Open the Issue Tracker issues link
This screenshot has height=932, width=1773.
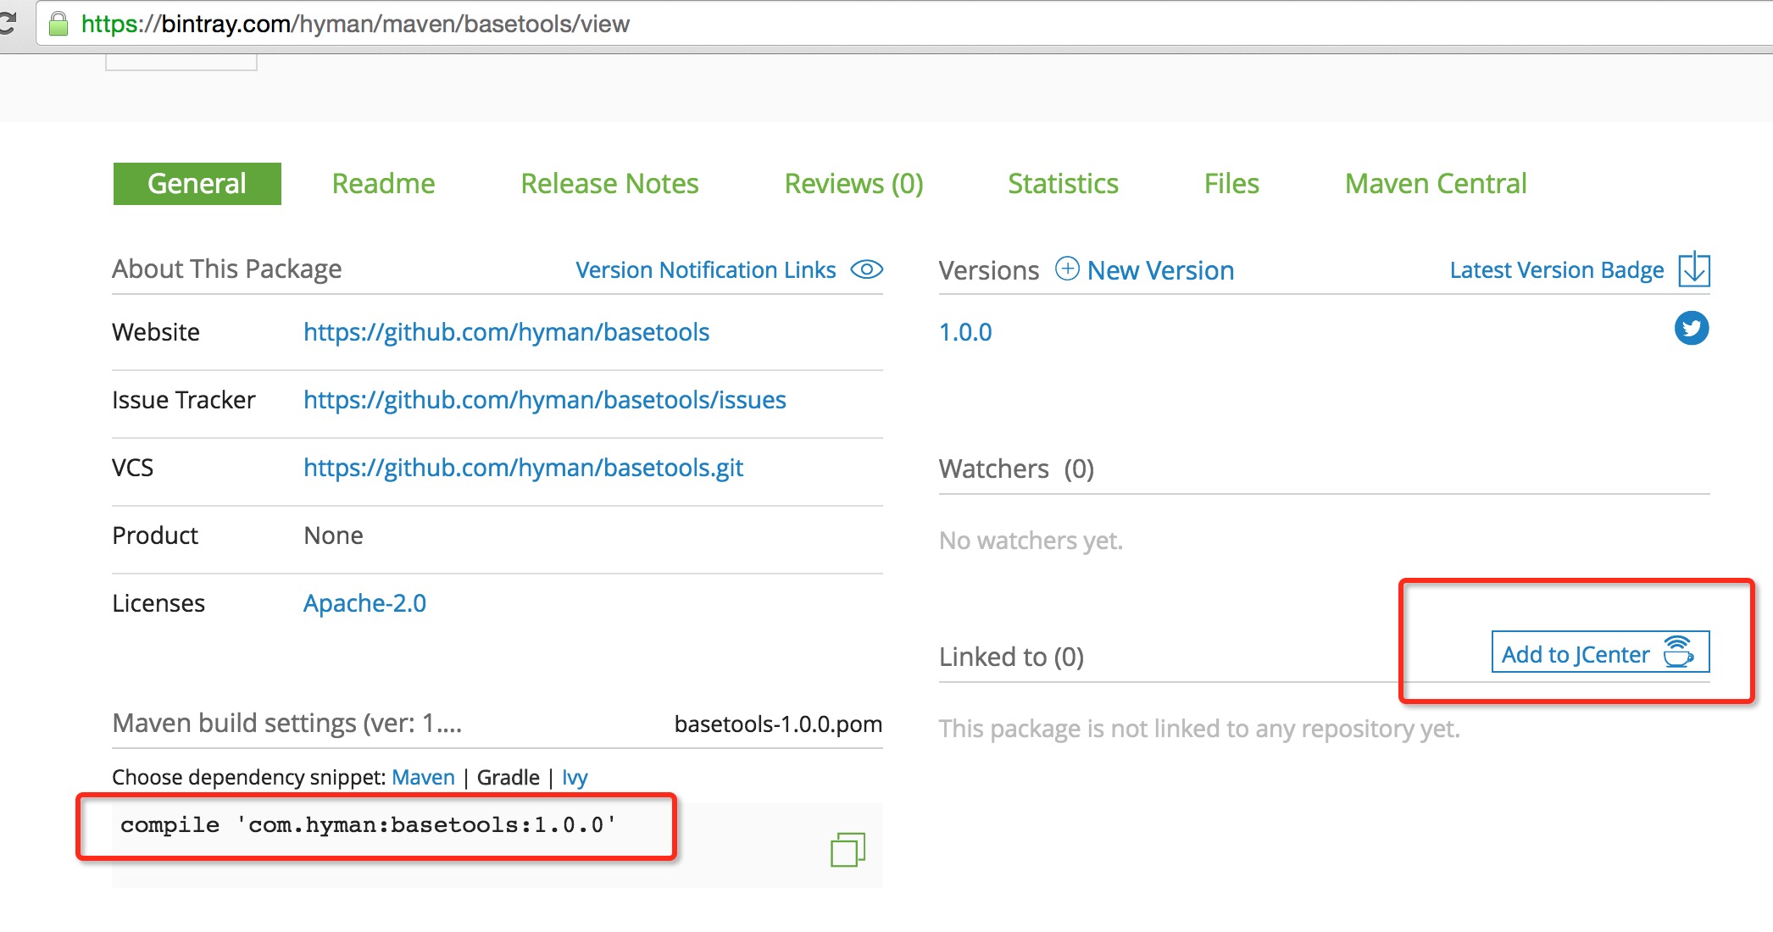545,400
